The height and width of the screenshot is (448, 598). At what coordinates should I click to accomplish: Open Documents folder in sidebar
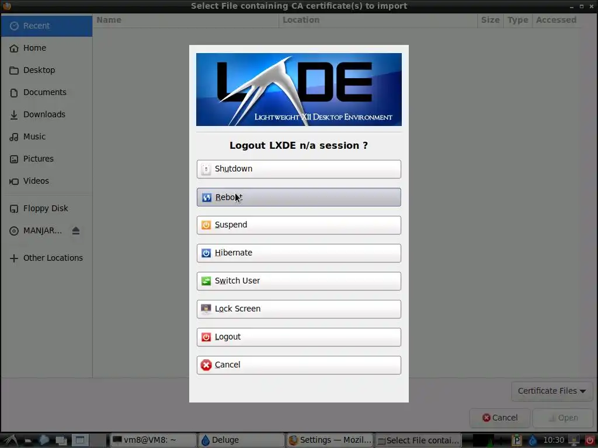click(x=47, y=92)
